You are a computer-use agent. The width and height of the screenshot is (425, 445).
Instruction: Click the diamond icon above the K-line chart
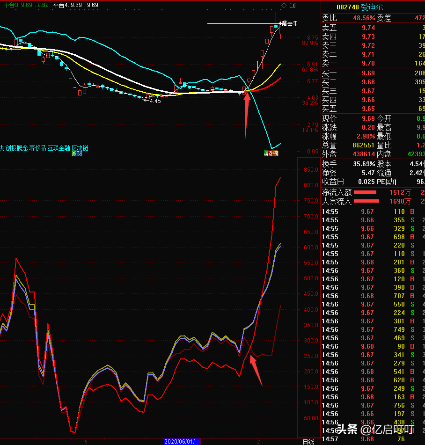(284, 5)
